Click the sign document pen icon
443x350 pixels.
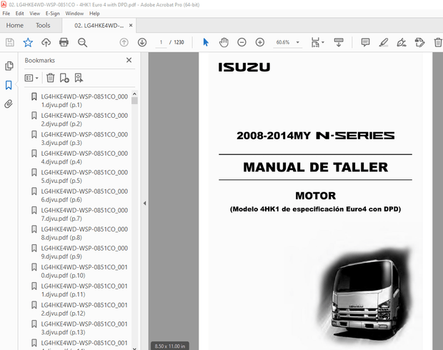tap(402, 42)
